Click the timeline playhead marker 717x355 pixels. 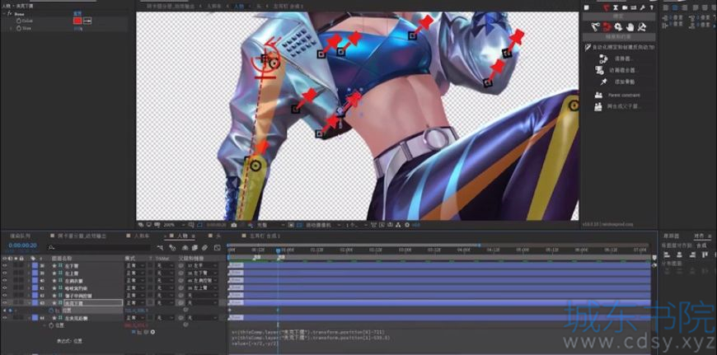click(x=278, y=250)
